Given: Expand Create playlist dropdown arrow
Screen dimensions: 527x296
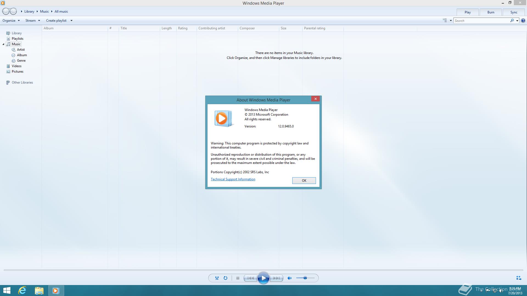Looking at the screenshot, I should [x=71, y=21].
